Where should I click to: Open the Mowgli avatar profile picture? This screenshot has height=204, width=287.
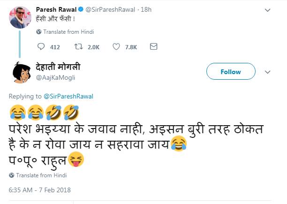click(22, 72)
